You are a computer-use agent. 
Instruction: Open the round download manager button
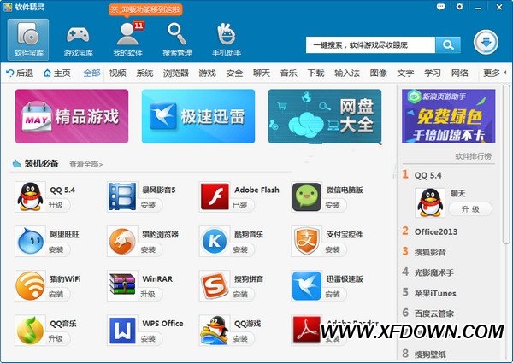click(486, 42)
